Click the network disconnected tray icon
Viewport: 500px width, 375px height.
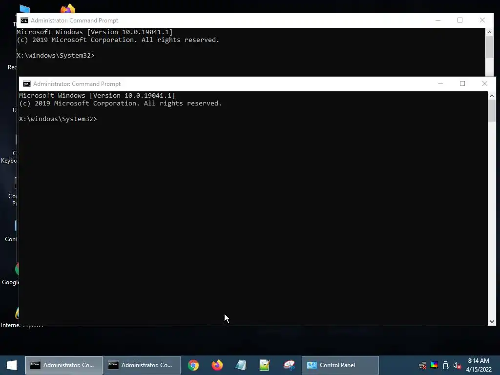422,365
